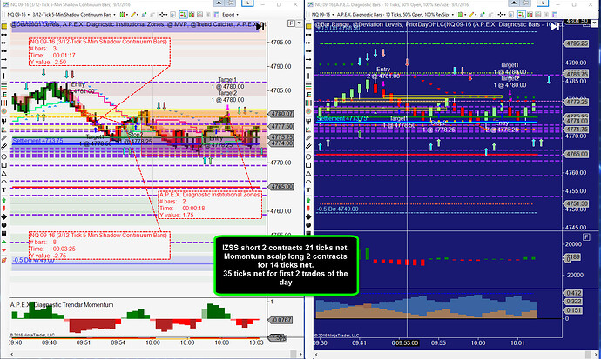The width and height of the screenshot is (601, 359).
Task: Click the L link button in the Diagnostic Bars title bar
Action: [543, 3]
